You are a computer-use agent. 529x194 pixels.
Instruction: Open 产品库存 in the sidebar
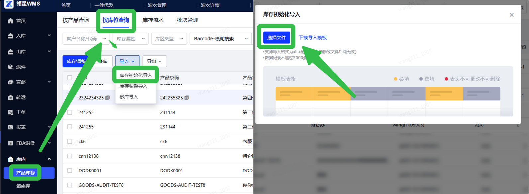coord(29,173)
